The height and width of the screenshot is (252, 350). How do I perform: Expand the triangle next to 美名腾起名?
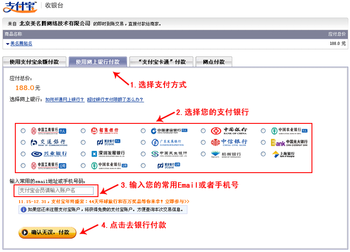coord(7,44)
